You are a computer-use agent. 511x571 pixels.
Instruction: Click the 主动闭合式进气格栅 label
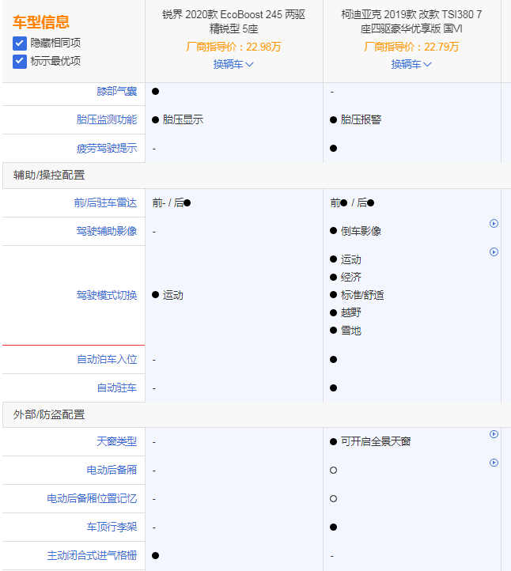pyautogui.click(x=92, y=555)
